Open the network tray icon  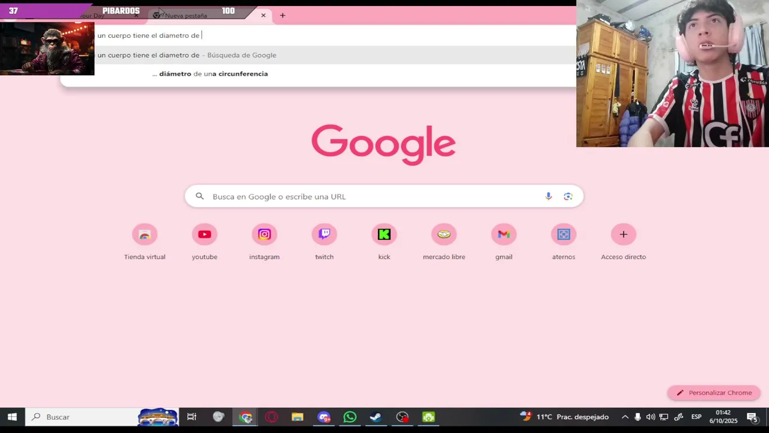(x=664, y=417)
